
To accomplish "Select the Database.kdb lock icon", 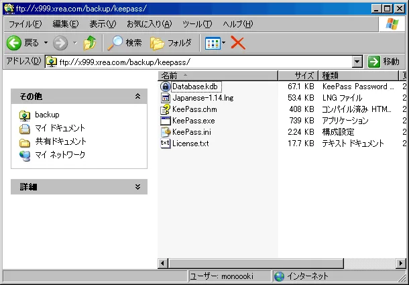I will (x=165, y=87).
